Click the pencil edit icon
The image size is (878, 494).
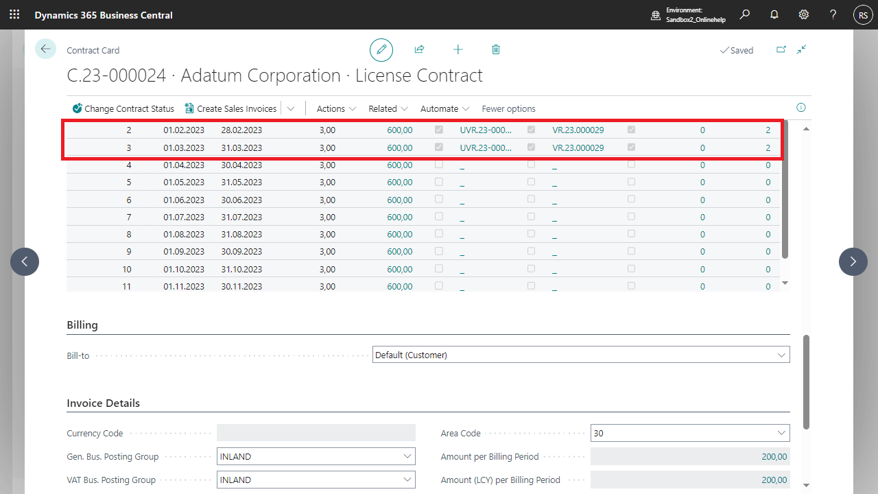[x=381, y=50]
